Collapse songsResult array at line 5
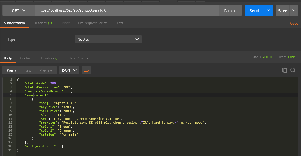The height and width of the screenshot is (156, 301). tap(14, 95)
